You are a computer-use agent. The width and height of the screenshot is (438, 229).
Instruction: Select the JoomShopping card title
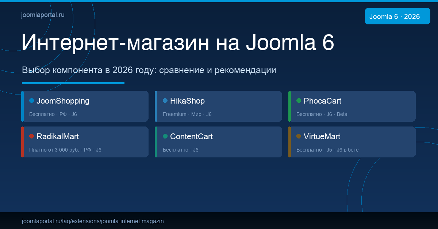coord(63,101)
